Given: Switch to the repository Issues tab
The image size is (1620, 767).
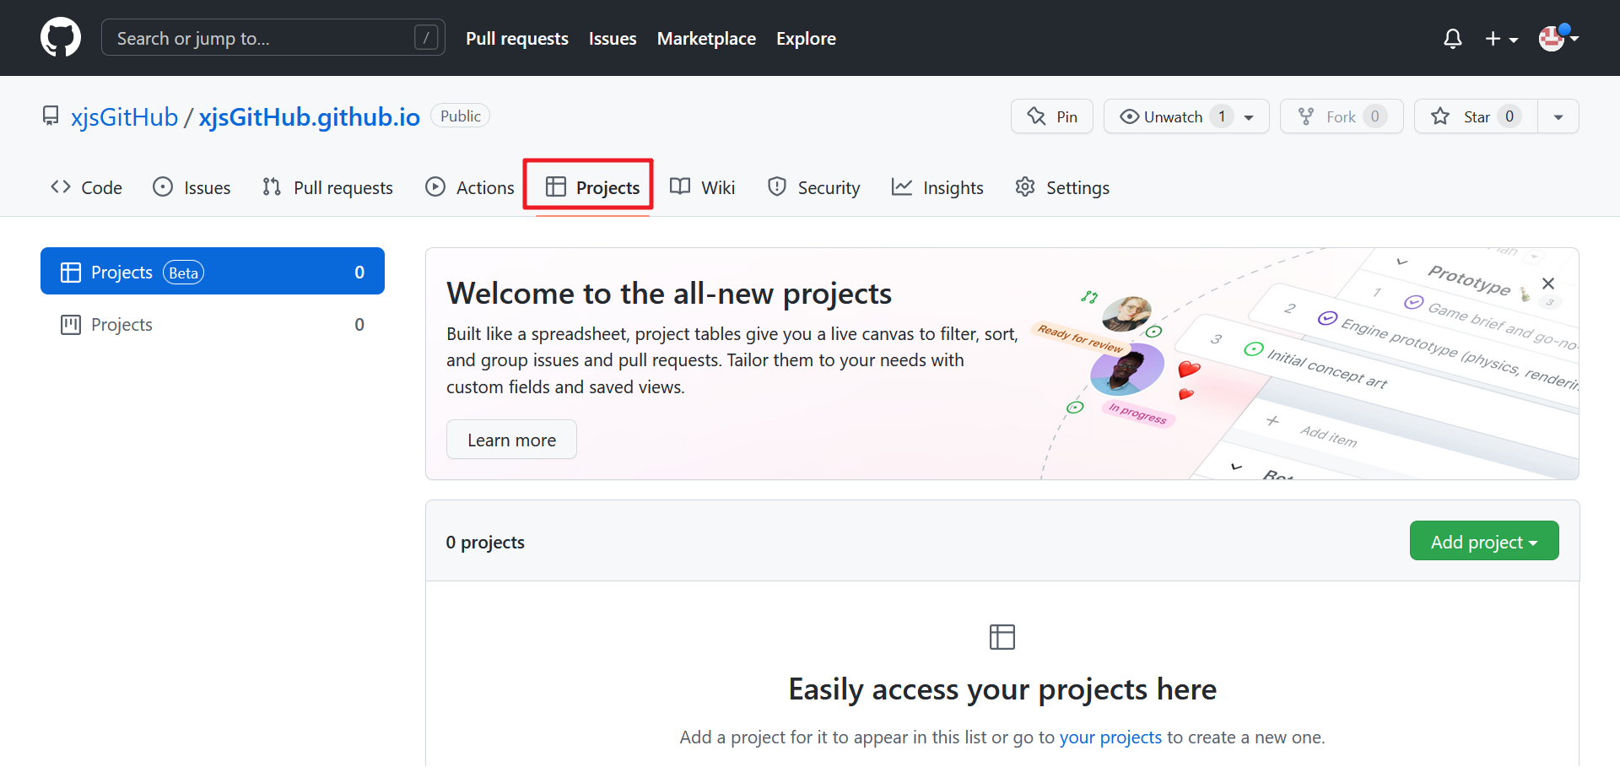Looking at the screenshot, I should [192, 187].
